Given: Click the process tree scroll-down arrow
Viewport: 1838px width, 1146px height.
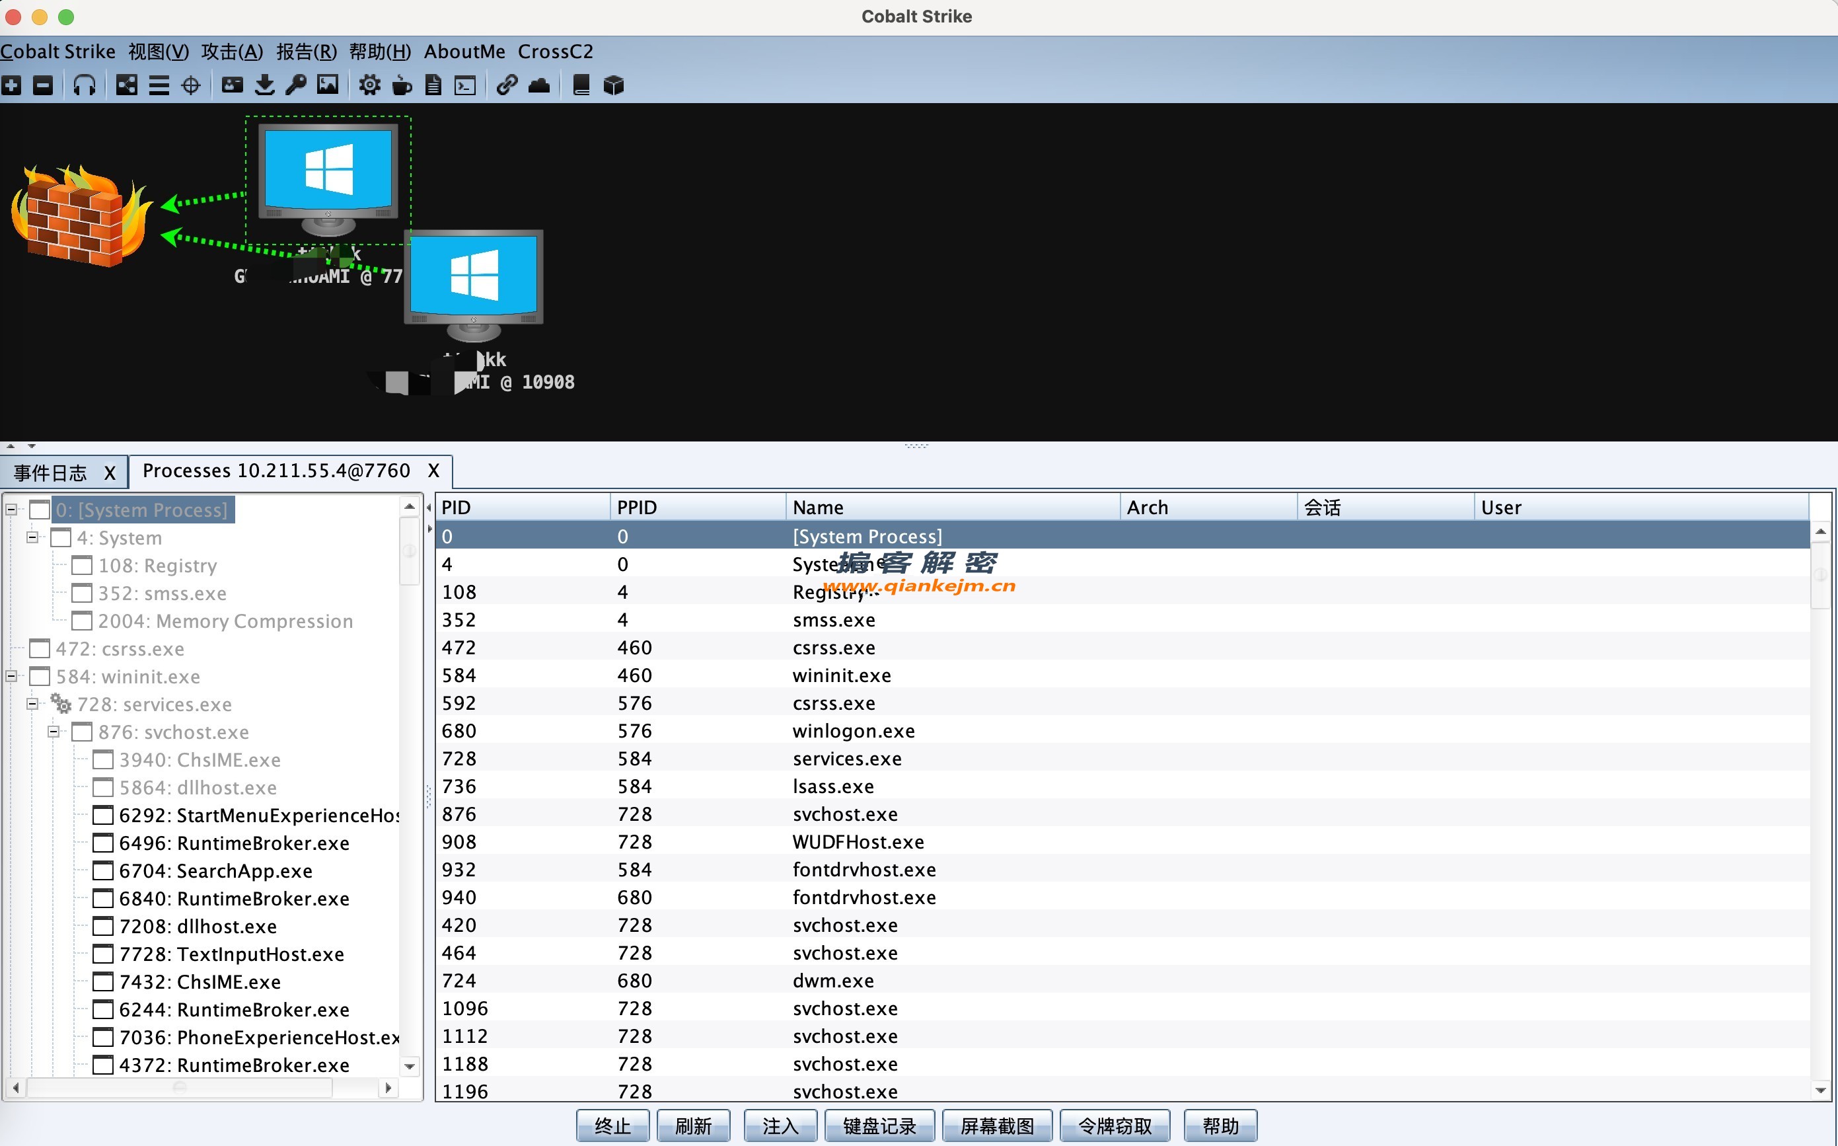Looking at the screenshot, I should [410, 1067].
